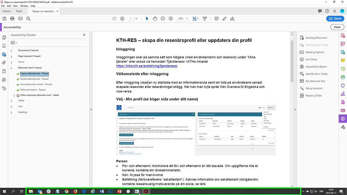Open the View menu
The width and height of the screenshot is (347, 195).
tap(15, 6)
